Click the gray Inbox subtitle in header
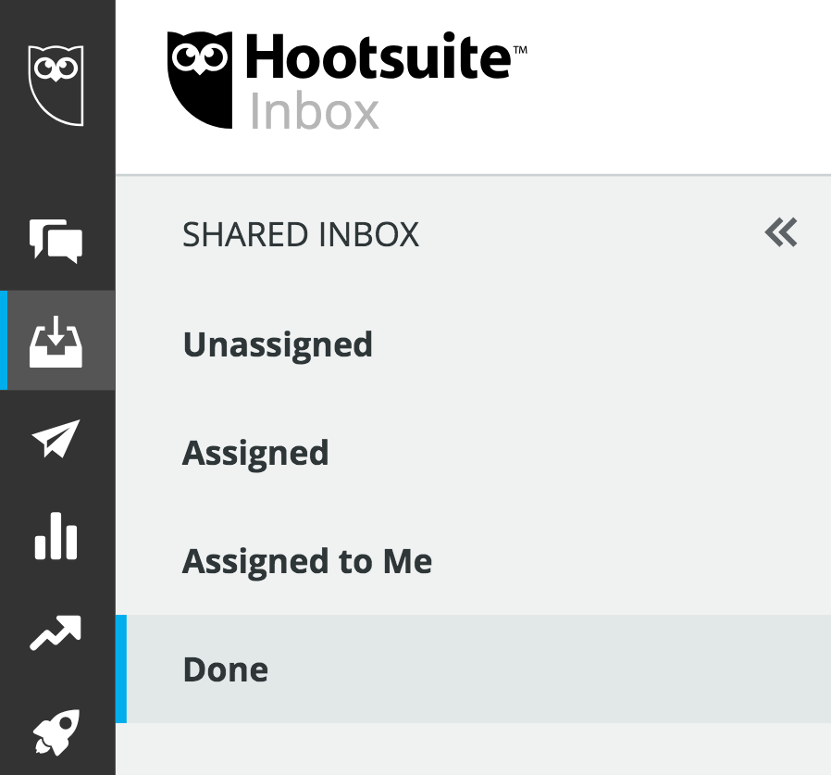Viewport: 831px width, 775px height. (x=315, y=111)
